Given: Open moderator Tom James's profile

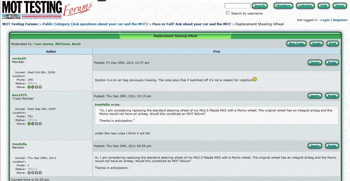Looking at the screenshot, I should pyautogui.click(x=43, y=44).
